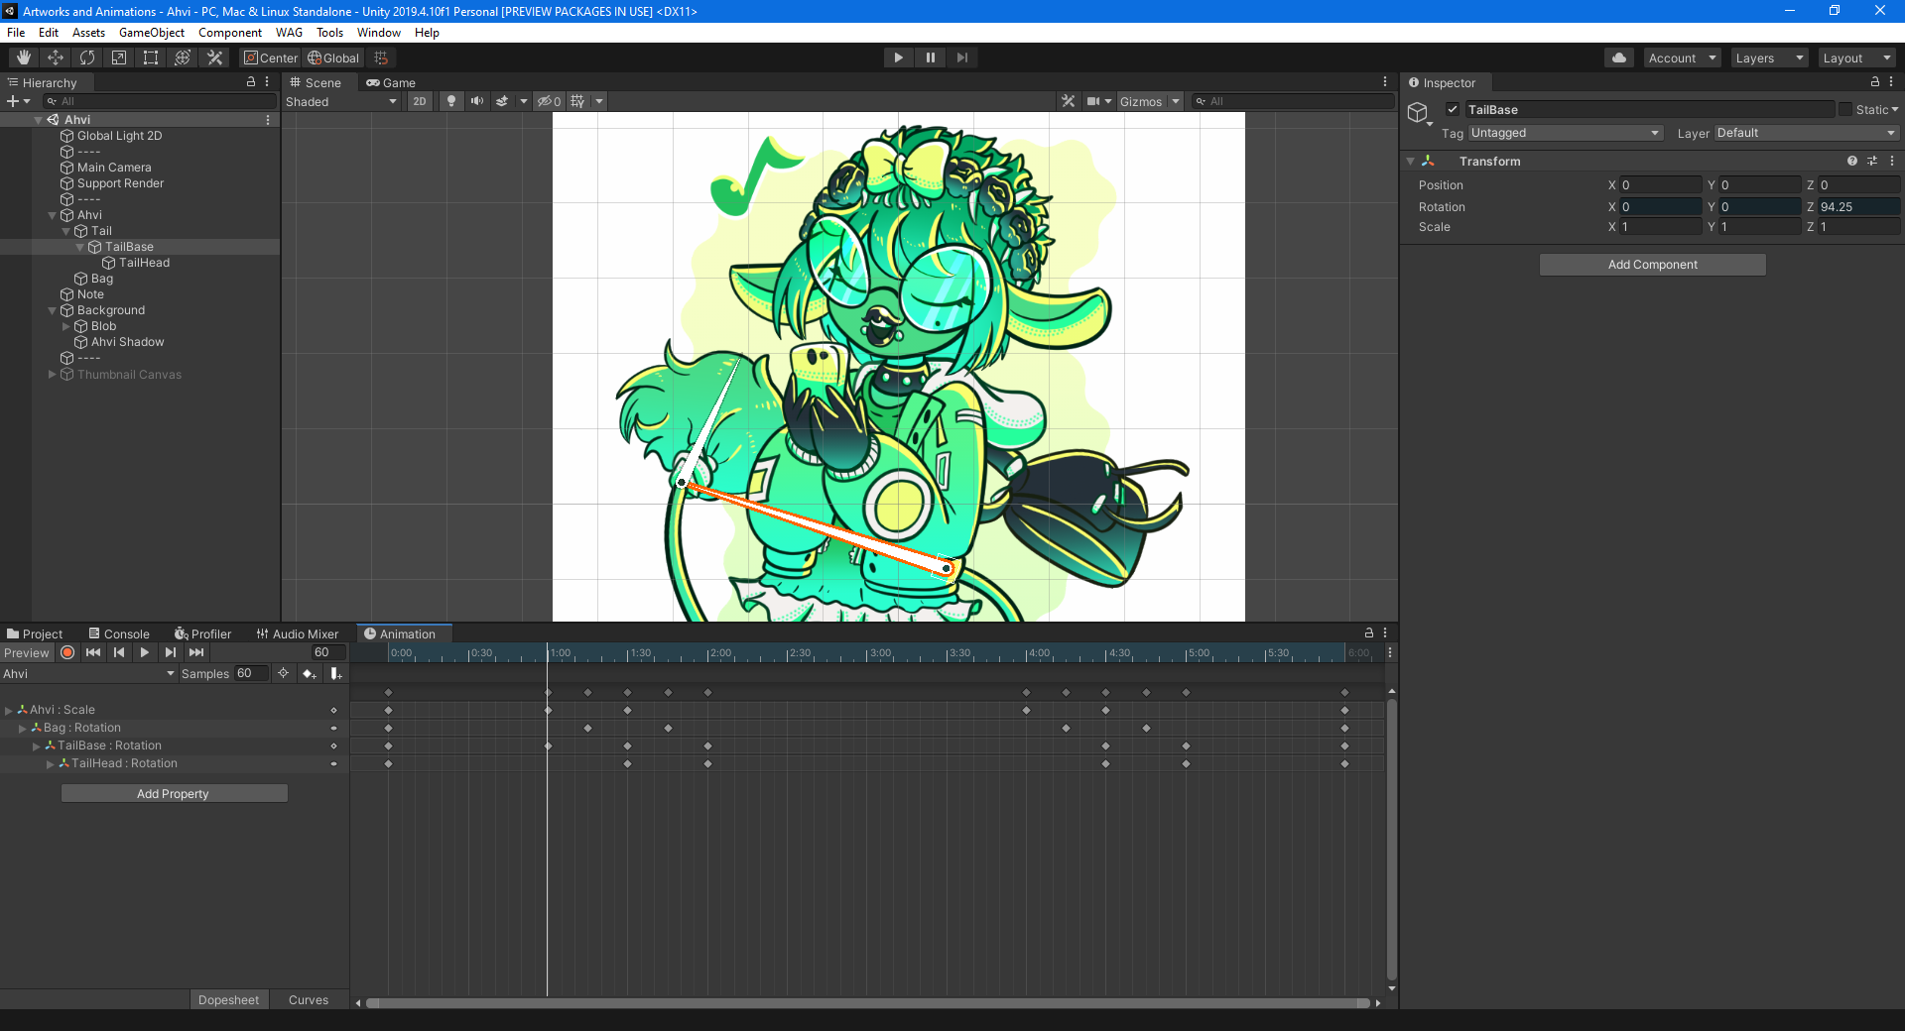Screen dimensions: 1905x1031
Task: Toggle Global rotation mode button
Action: point(333,57)
